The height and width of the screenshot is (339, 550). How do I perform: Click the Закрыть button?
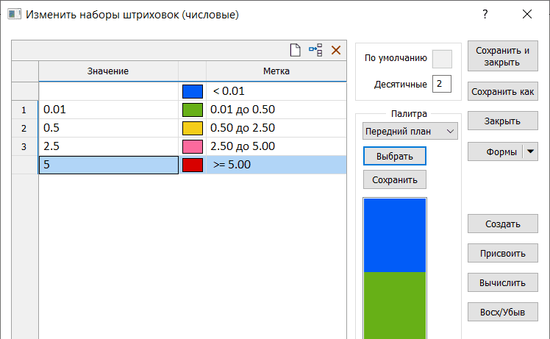click(503, 121)
